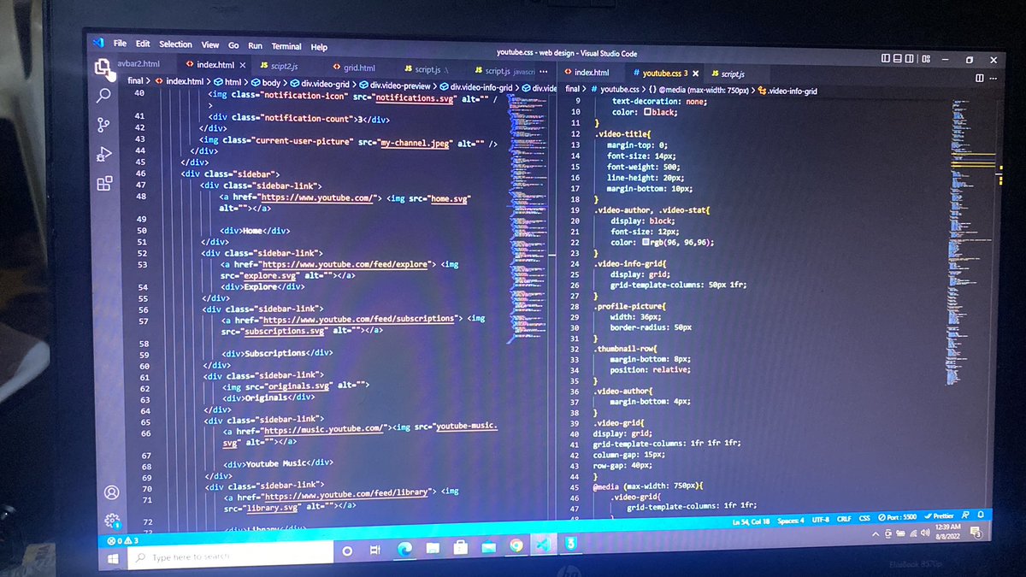Open https://www.youtube.com/feed/subscriptions link in code
Image resolution: width=1026 pixels, height=577 pixels.
(x=359, y=318)
